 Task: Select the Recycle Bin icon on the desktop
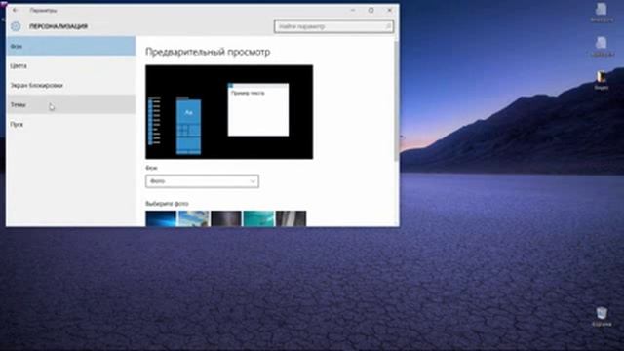tap(602, 317)
